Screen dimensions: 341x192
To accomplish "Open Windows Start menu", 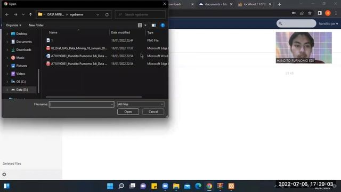I will [x=110, y=186].
